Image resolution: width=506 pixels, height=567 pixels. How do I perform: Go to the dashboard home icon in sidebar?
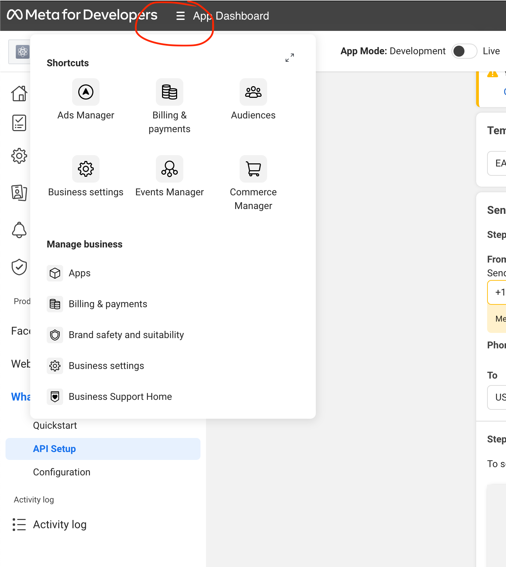point(19,93)
